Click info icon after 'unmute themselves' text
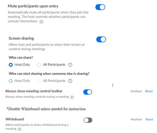The image size is (157, 133). (x=41, y=22)
